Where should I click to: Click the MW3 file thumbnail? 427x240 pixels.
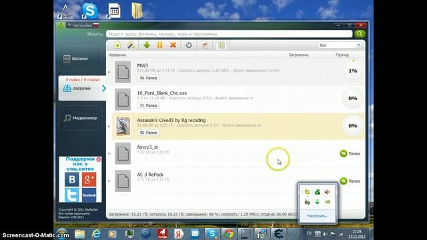point(123,72)
